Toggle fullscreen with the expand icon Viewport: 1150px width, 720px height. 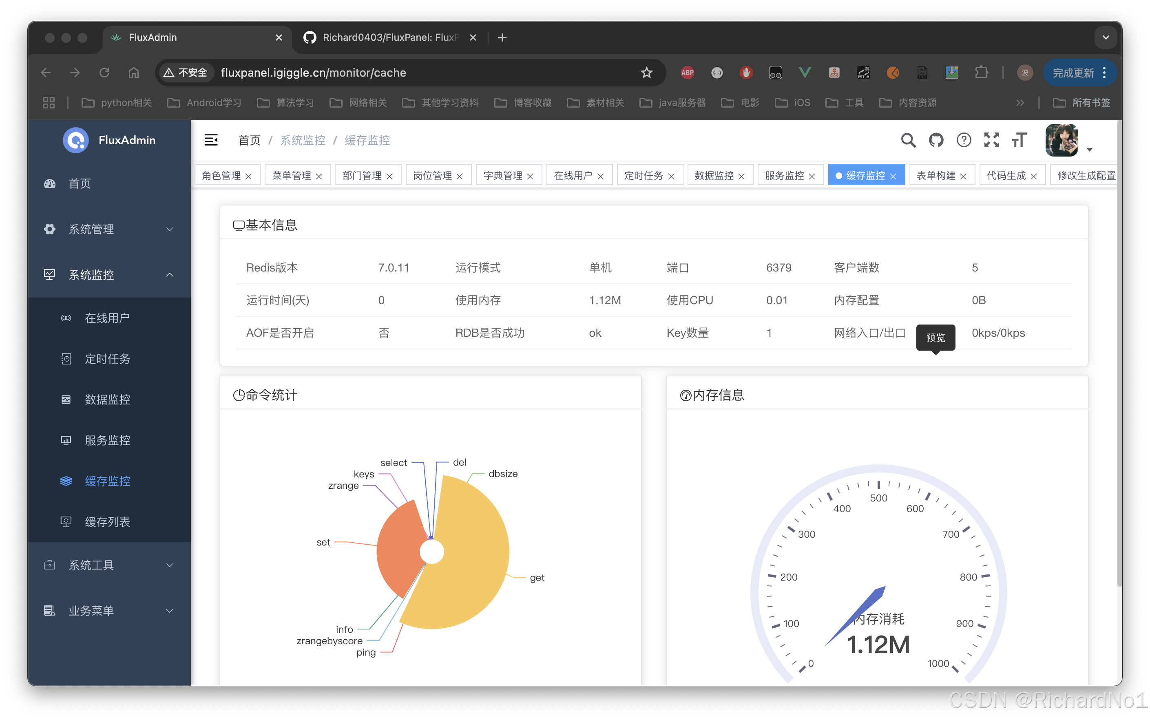coord(991,140)
